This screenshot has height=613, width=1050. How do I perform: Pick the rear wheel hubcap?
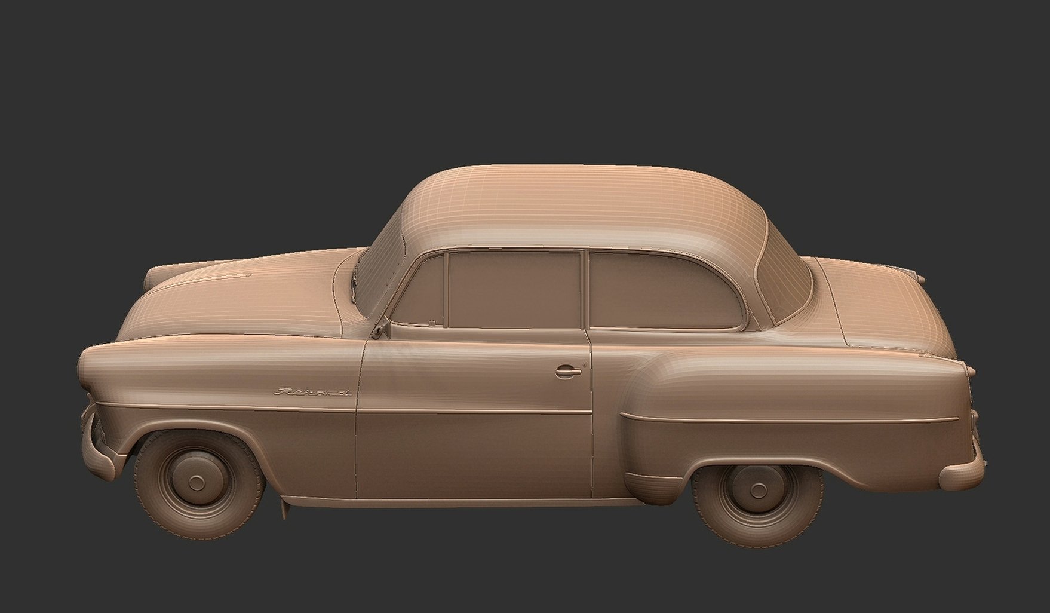tap(758, 490)
